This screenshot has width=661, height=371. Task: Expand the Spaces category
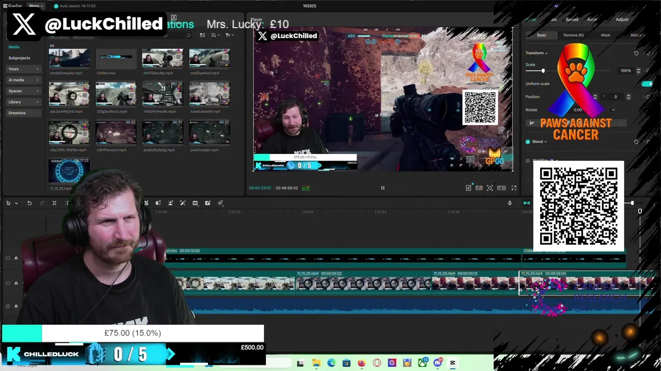(24, 91)
